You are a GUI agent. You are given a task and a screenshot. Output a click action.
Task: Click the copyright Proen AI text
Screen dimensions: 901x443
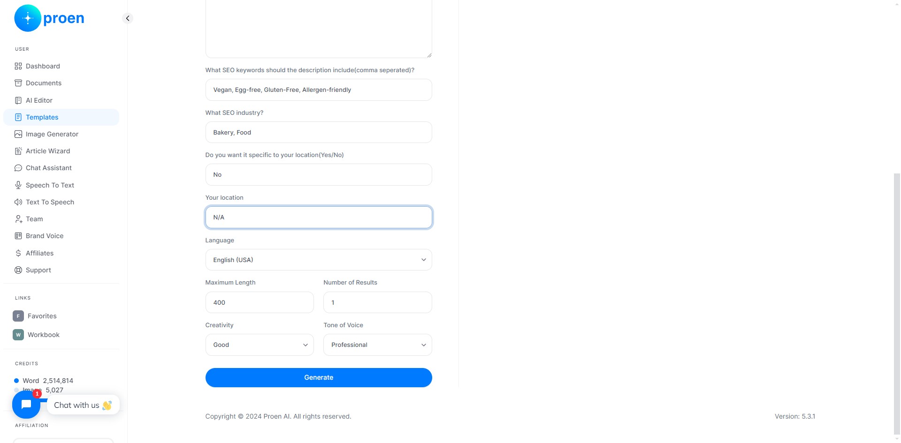click(278, 416)
